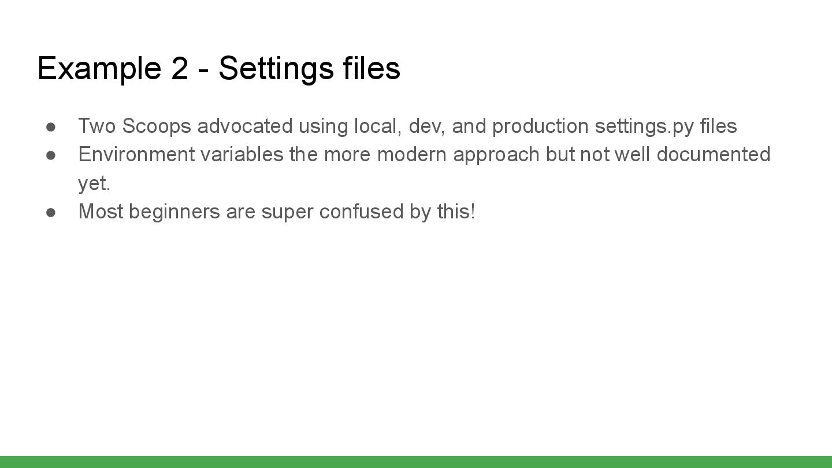
Task: Click the word 'advocated' in first bullet
Action: (x=245, y=126)
